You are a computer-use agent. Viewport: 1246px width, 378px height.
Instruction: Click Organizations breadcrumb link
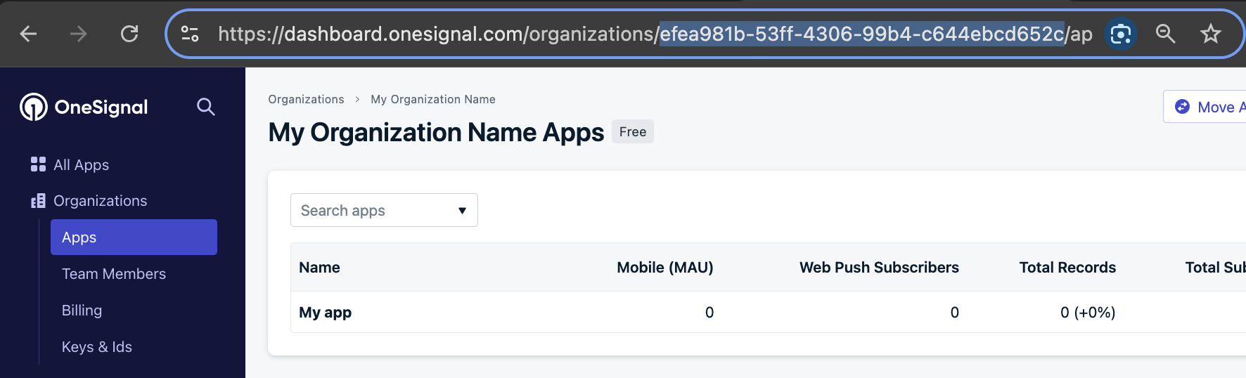306,100
